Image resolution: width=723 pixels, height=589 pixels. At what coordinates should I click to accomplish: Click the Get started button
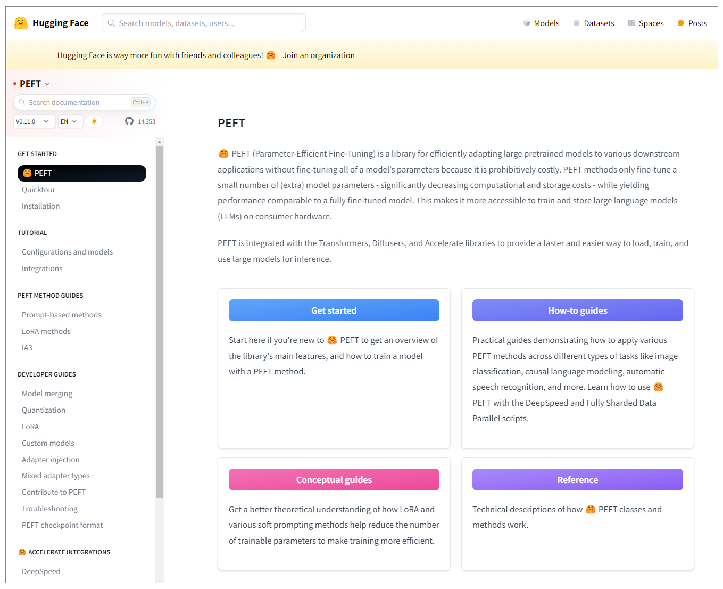tap(334, 310)
